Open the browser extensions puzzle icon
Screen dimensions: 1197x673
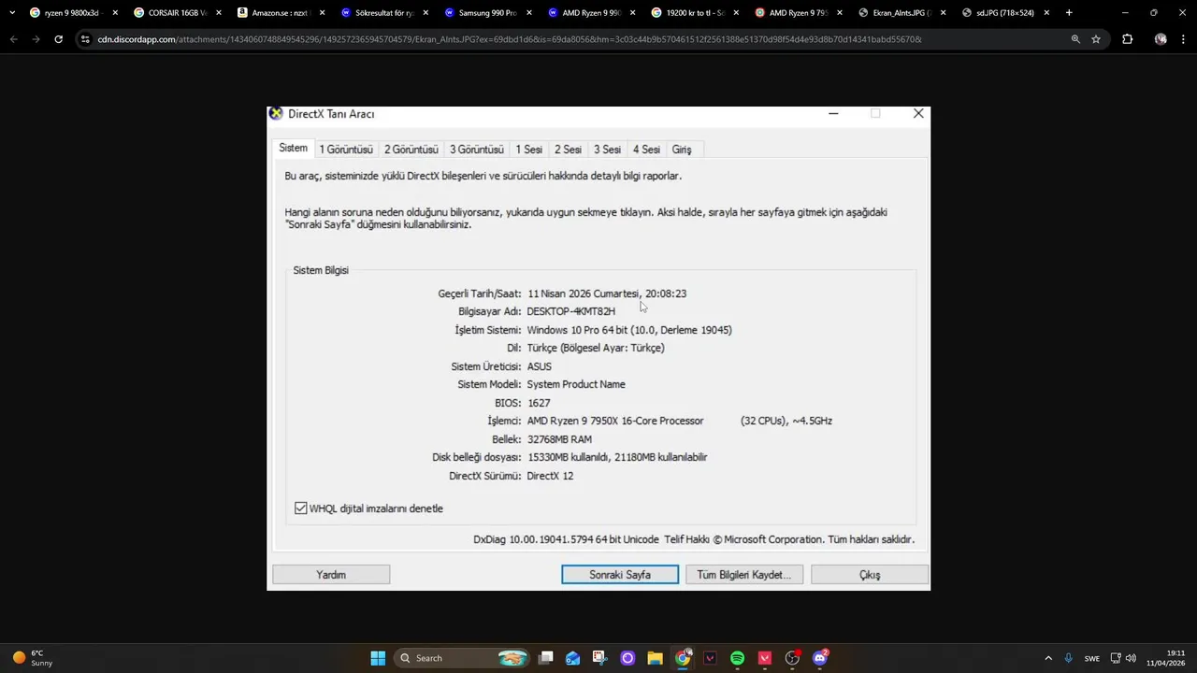[x=1127, y=39]
